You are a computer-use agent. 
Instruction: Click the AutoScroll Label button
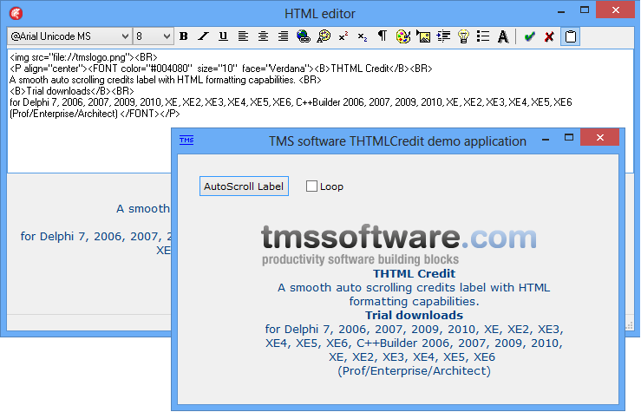pyautogui.click(x=244, y=186)
